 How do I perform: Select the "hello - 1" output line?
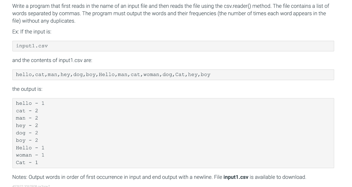[30, 103]
